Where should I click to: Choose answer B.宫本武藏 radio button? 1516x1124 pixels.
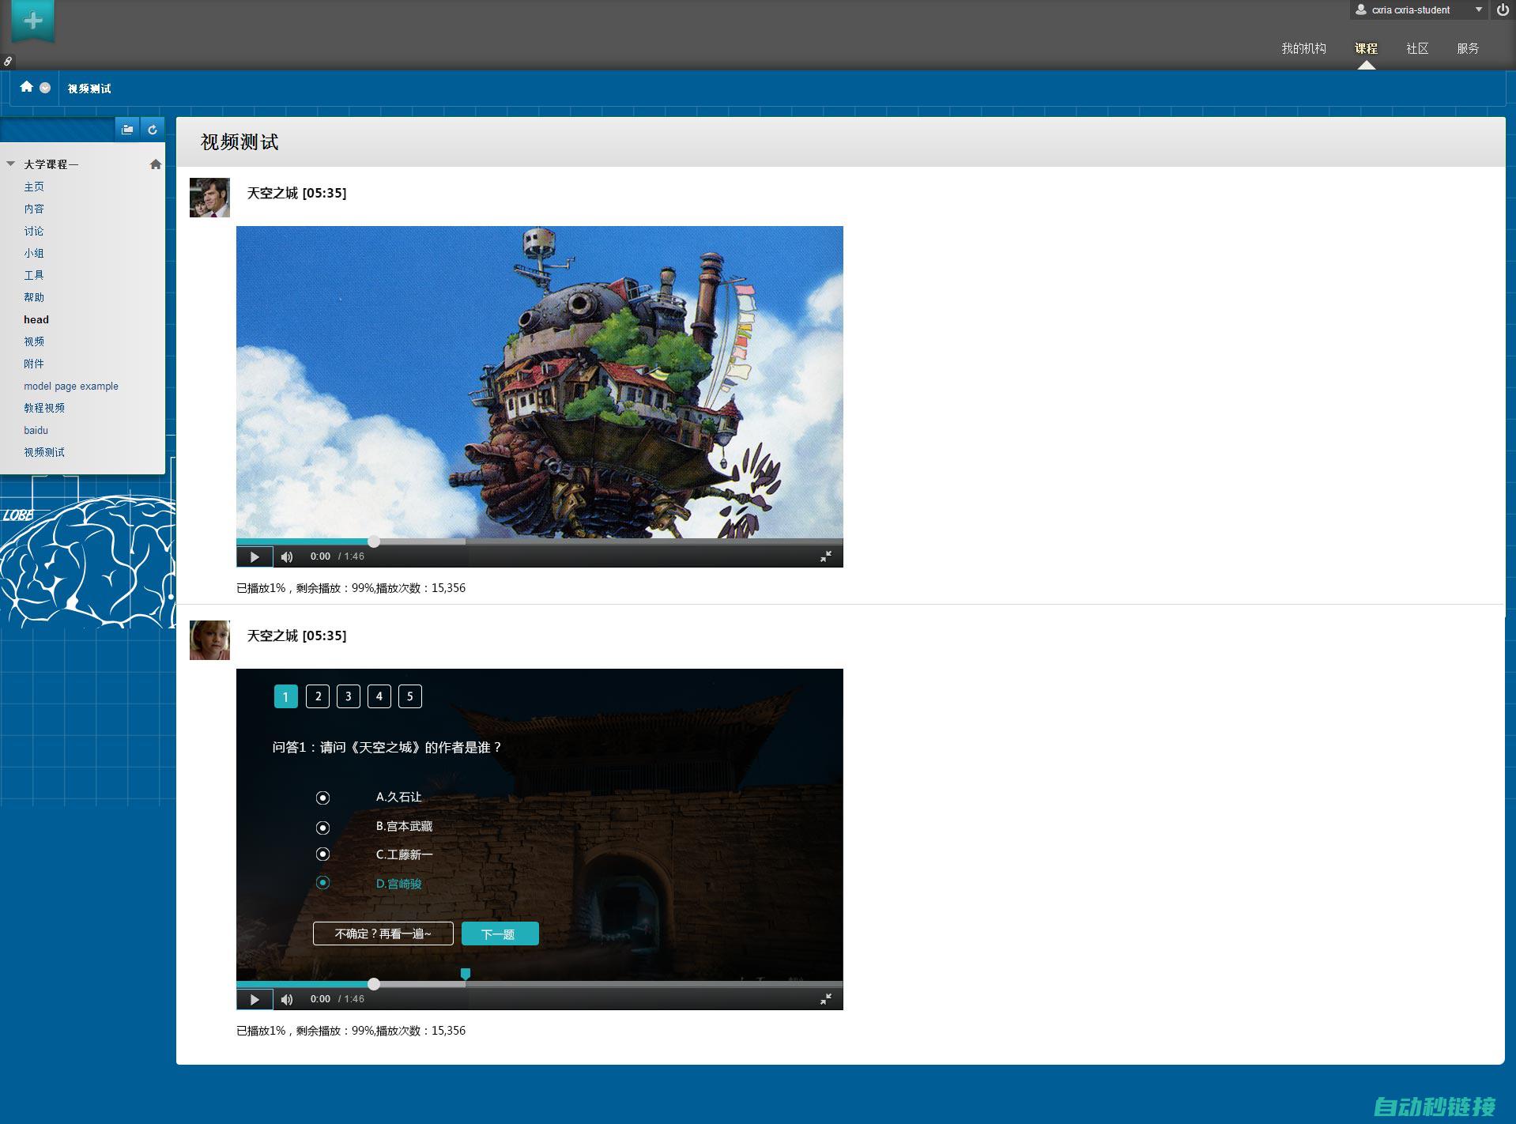[x=322, y=828]
